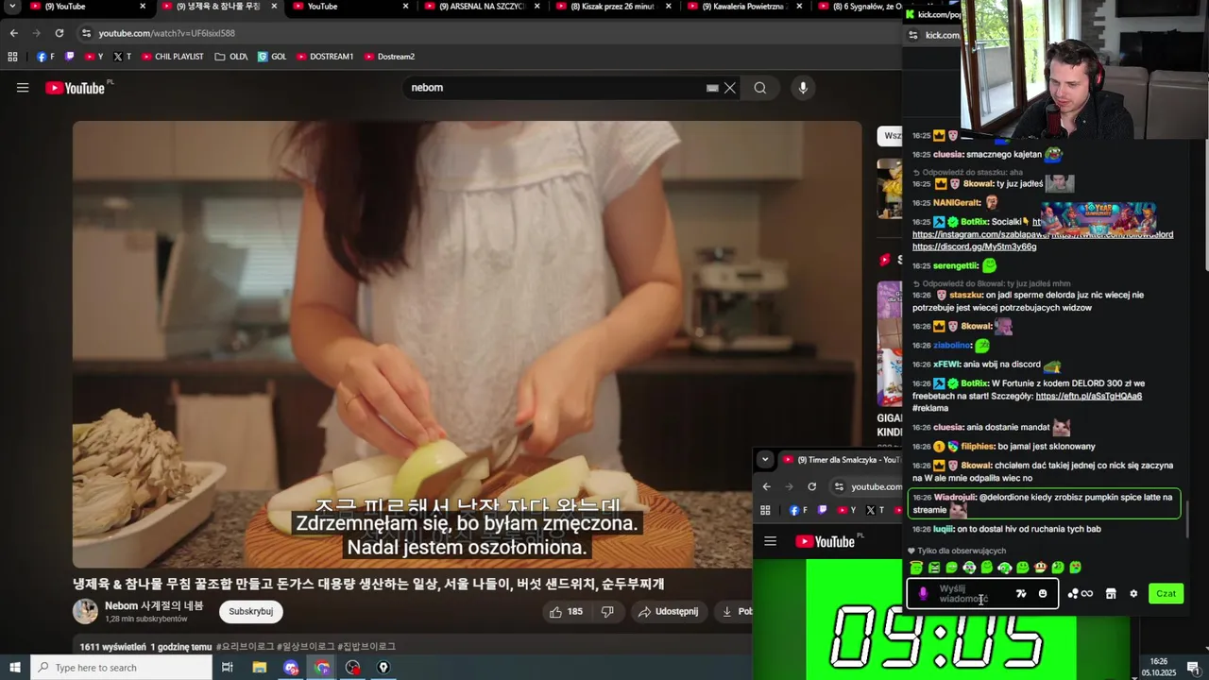Image resolution: width=1209 pixels, height=680 pixels.
Task: Expand the tab search chevron in the Timer window
Action: tap(765, 460)
